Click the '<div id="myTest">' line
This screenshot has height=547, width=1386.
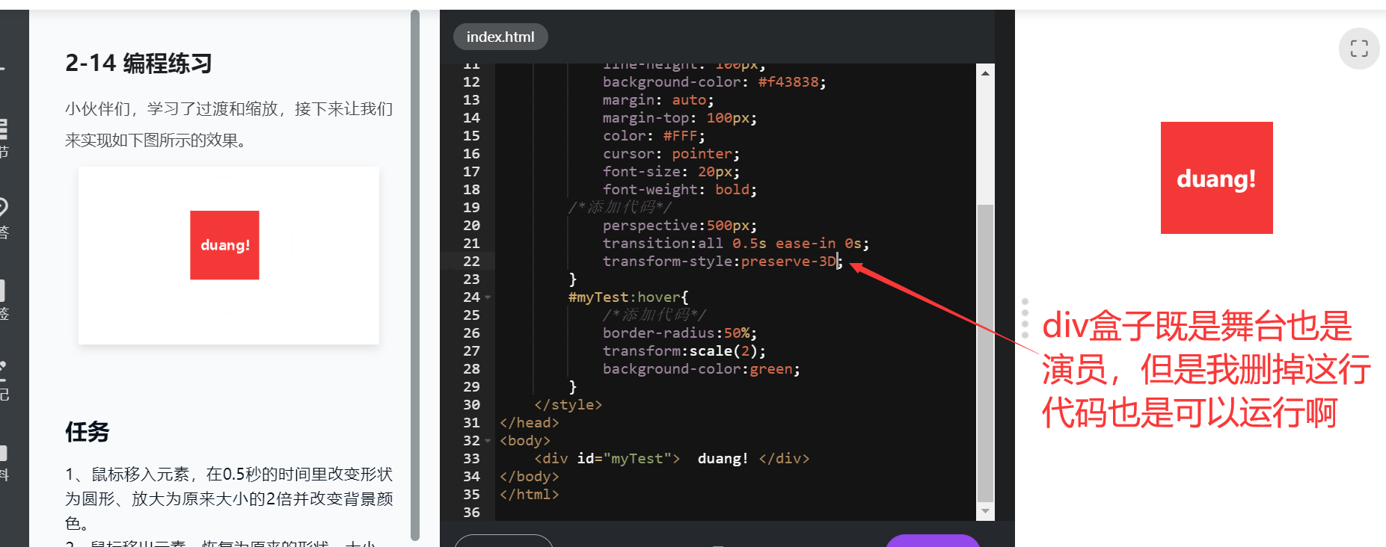tap(672, 459)
